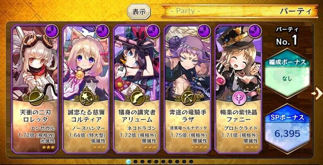Image resolution: width=323 pixels, height=165 pixels.
Task: Open the SPボーナス 6,395 panel
Action: (x=287, y=128)
